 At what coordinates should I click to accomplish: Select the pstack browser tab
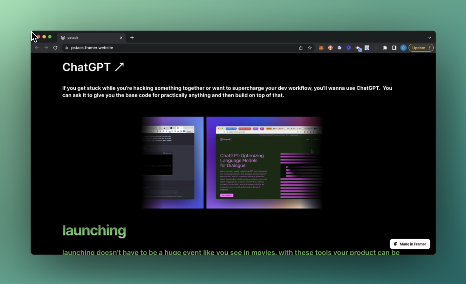pos(91,38)
